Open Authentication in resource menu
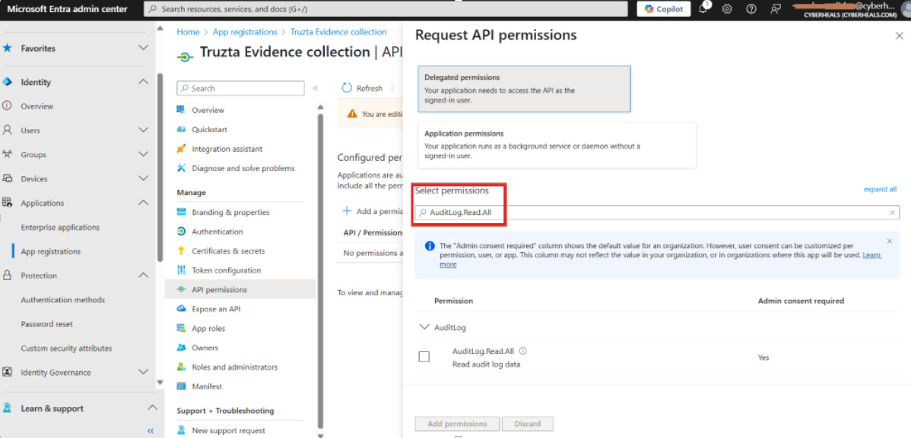911x438 pixels. 217,232
